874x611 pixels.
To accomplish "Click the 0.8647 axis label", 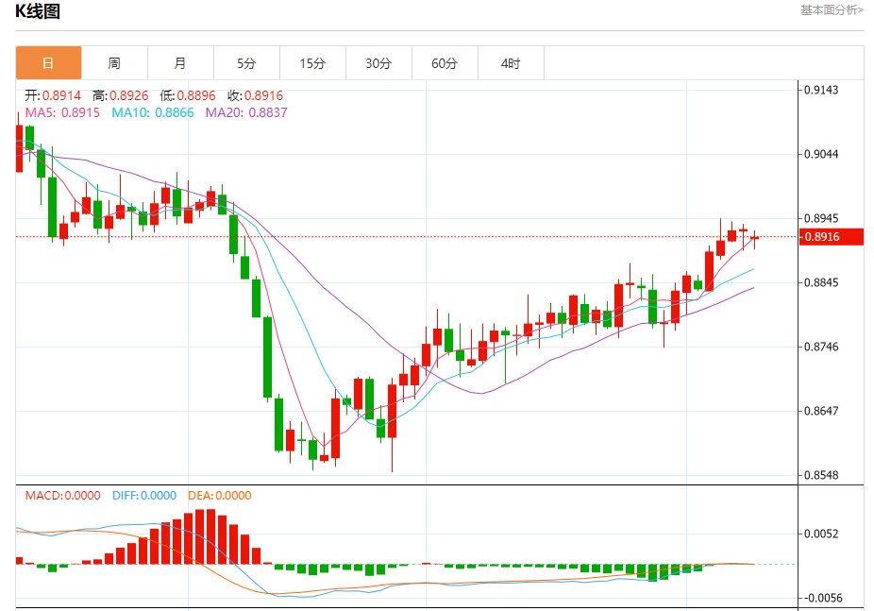I will coord(821,411).
